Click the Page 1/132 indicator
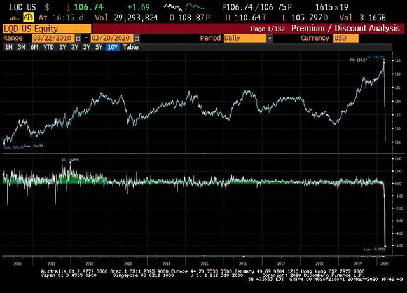The width and height of the screenshot is (407, 293). point(268,29)
